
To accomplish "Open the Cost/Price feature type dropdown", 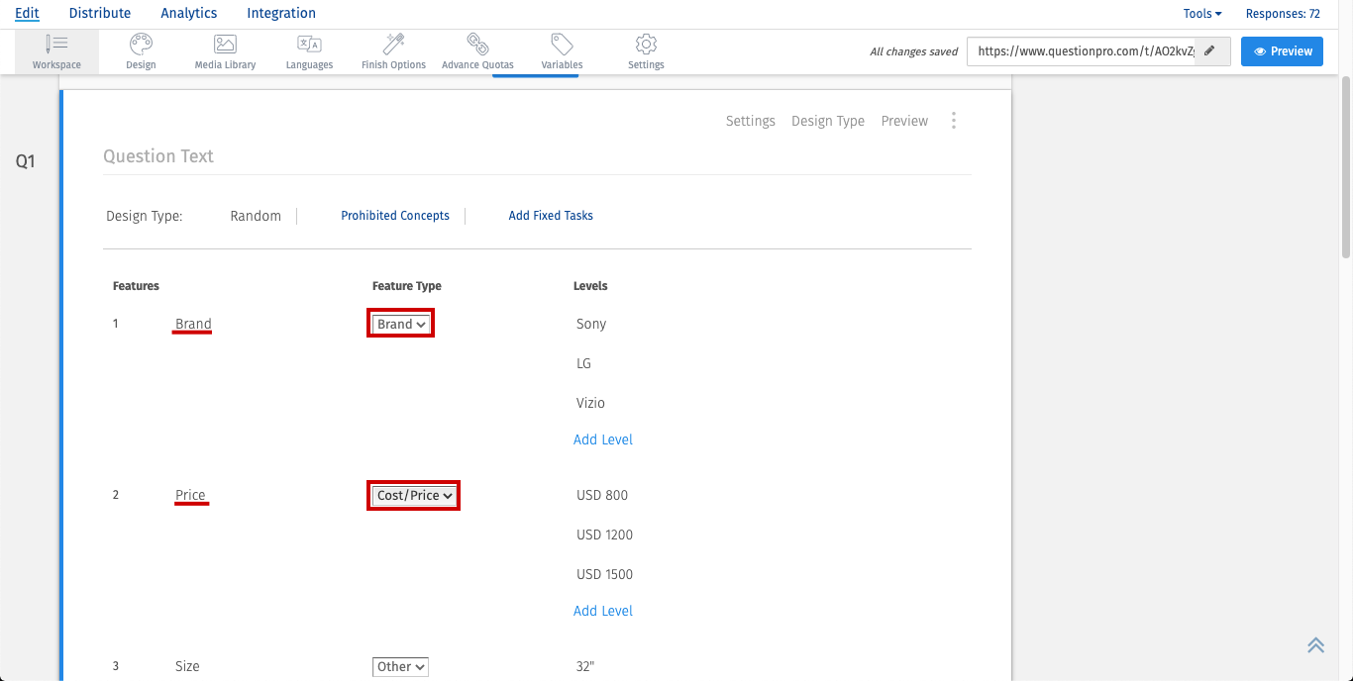I will (414, 495).
